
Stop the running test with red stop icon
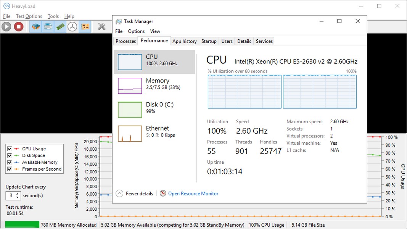click(x=19, y=26)
